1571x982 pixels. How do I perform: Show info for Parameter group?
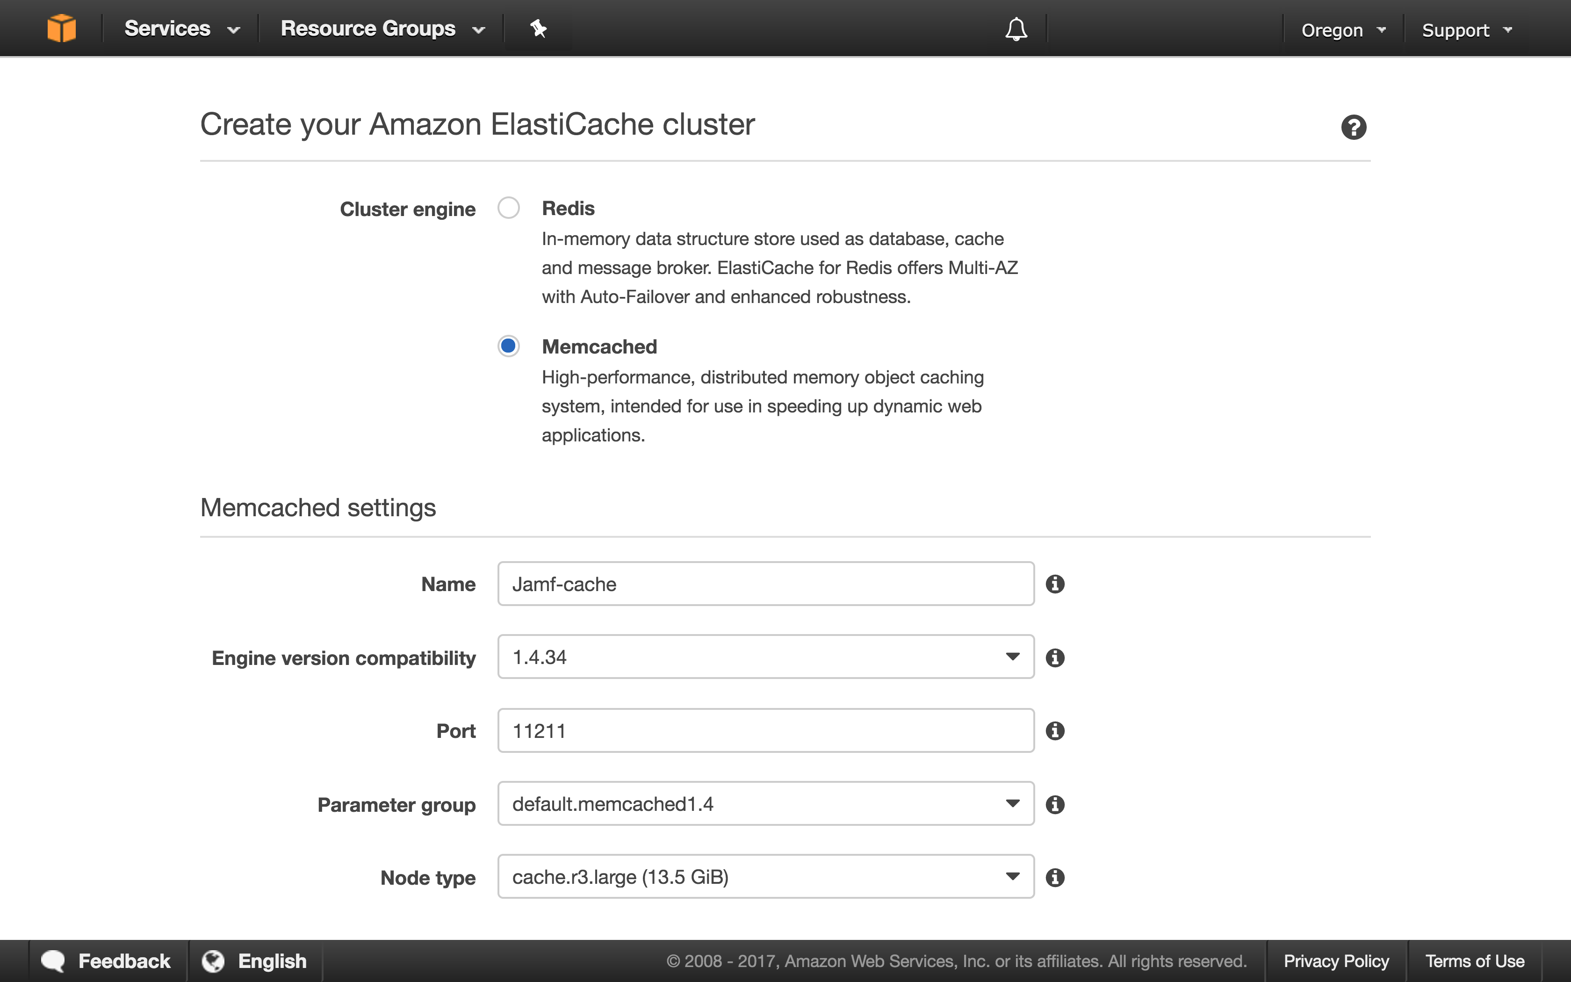[1055, 804]
